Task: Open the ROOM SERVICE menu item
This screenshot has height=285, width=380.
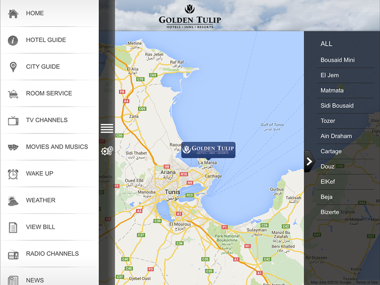Action: click(49, 93)
